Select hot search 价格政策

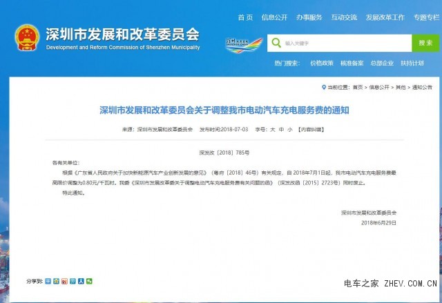[x=322, y=63]
